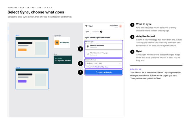Click the Sync 2 artboards button

pyautogui.click(x=104, y=72)
